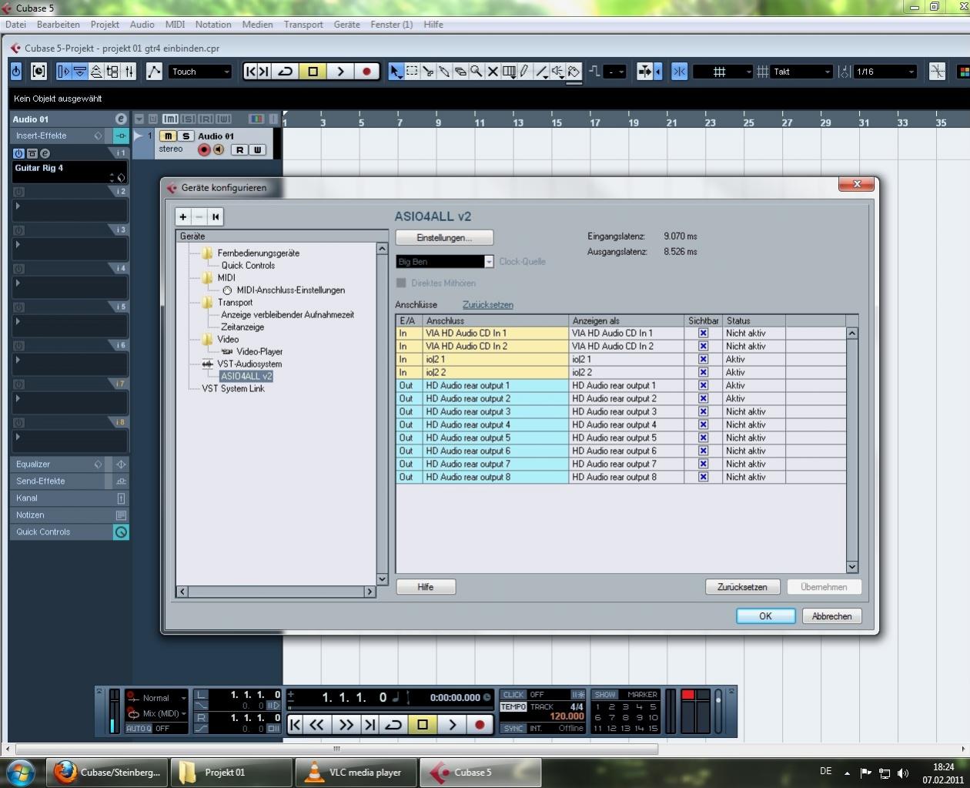Screen dimensions: 970x788
Task: Click the Hilfe button in dialog
Action: tap(426, 587)
